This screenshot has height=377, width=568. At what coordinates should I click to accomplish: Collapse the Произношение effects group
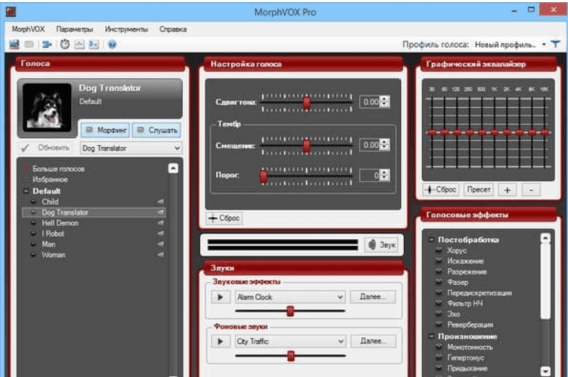click(x=431, y=336)
